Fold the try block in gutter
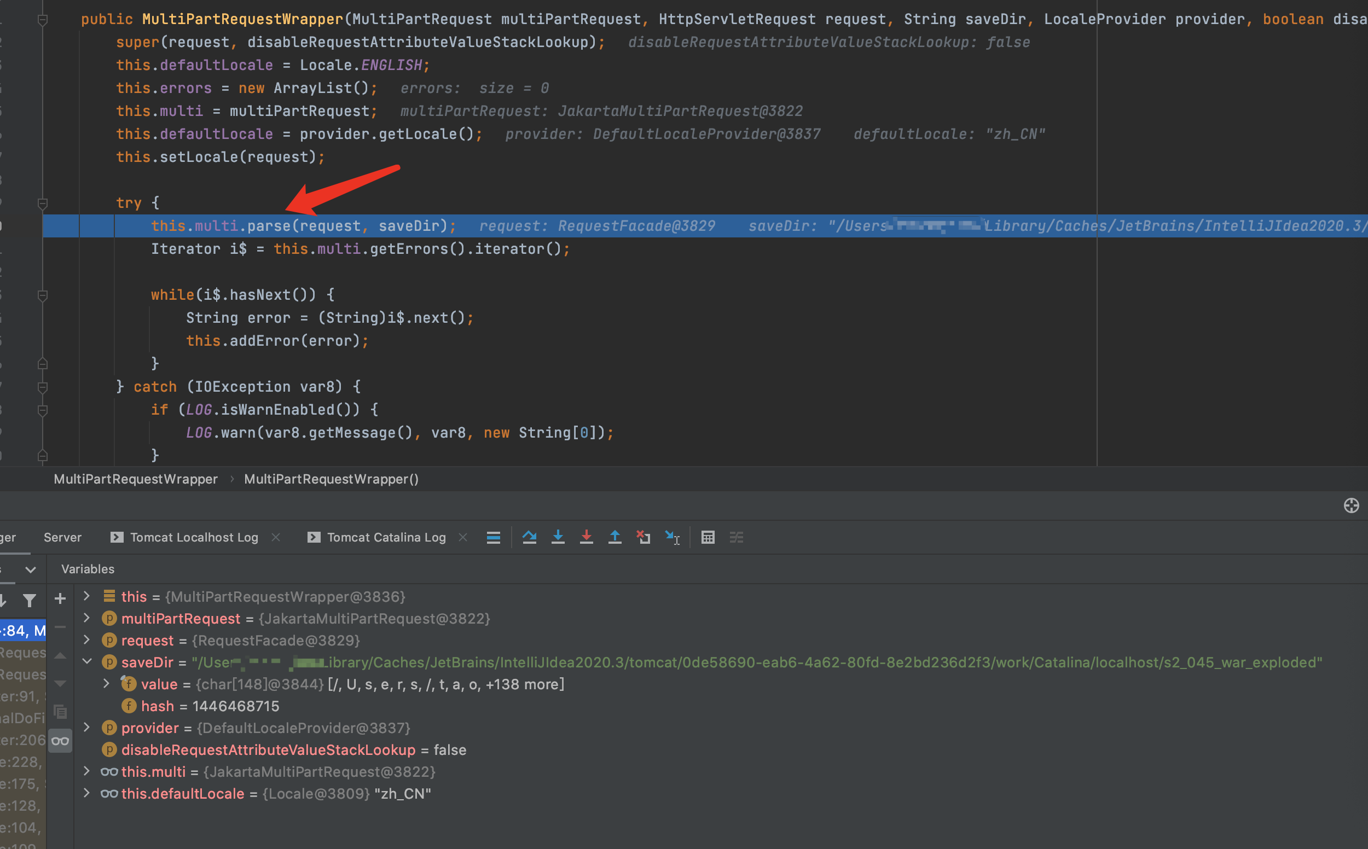Image resolution: width=1368 pixels, height=849 pixels. click(42, 203)
